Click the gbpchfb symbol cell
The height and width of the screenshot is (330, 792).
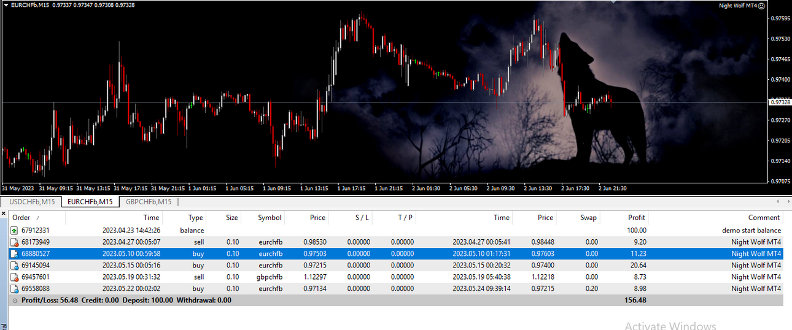[270, 277]
